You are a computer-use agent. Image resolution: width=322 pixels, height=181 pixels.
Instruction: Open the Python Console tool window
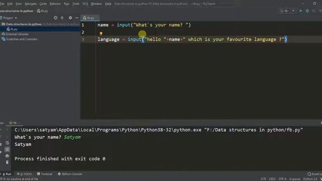click(x=70, y=174)
